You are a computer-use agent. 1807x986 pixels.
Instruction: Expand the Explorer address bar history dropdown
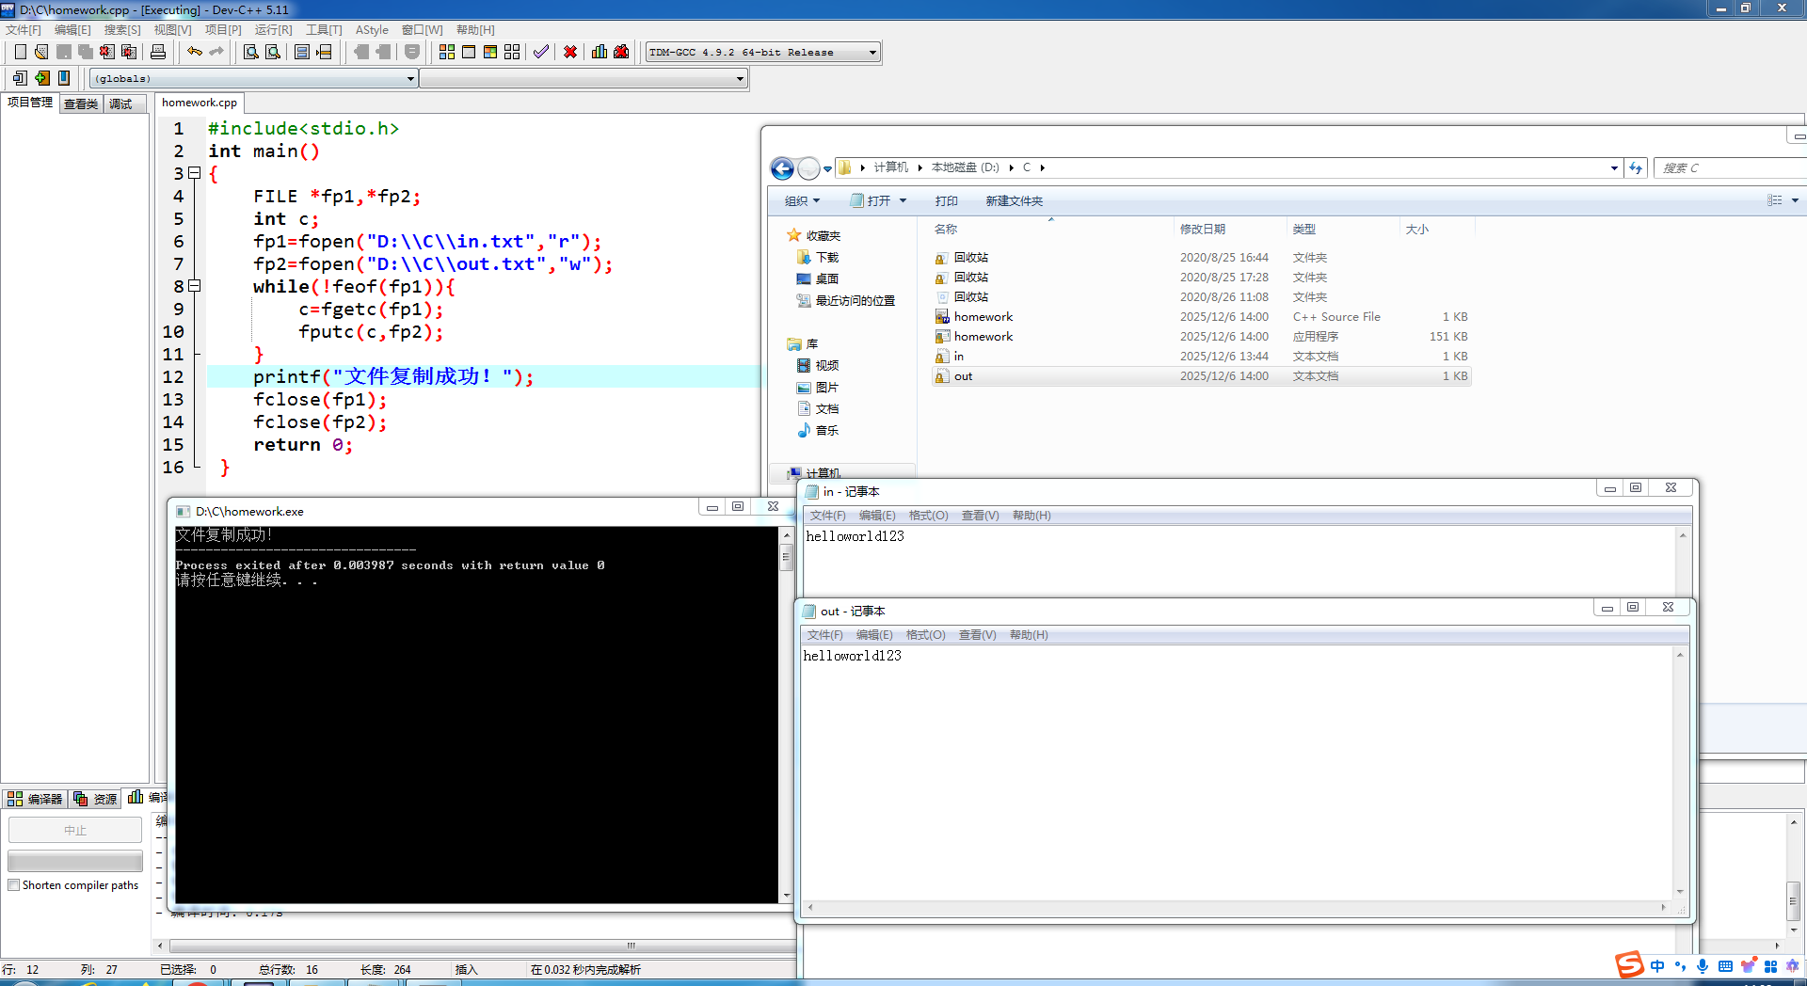[1614, 168]
